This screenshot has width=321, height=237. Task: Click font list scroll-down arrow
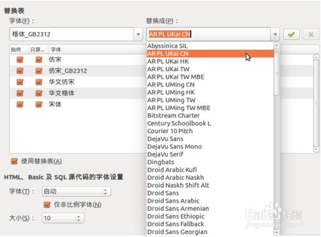pyautogui.click(x=276, y=232)
